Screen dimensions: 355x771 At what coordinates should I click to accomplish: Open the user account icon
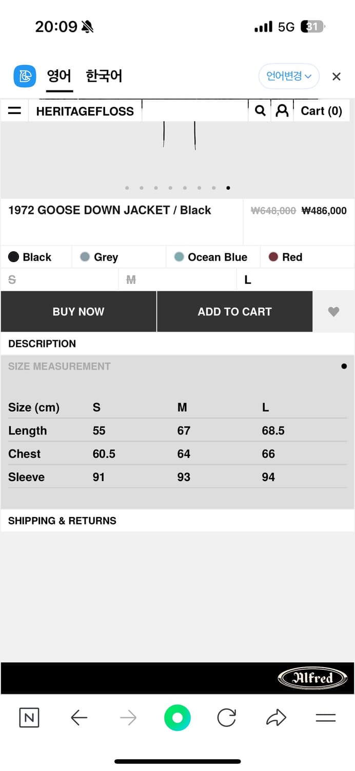282,111
